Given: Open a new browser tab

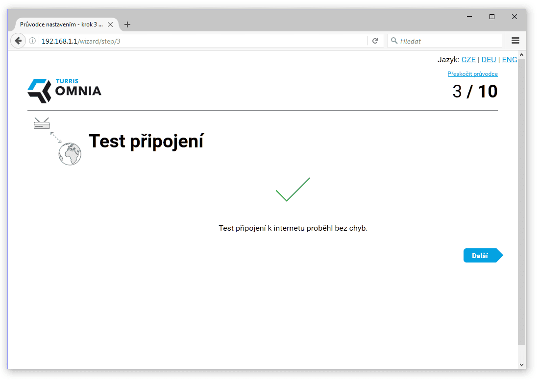Looking at the screenshot, I should (127, 24).
